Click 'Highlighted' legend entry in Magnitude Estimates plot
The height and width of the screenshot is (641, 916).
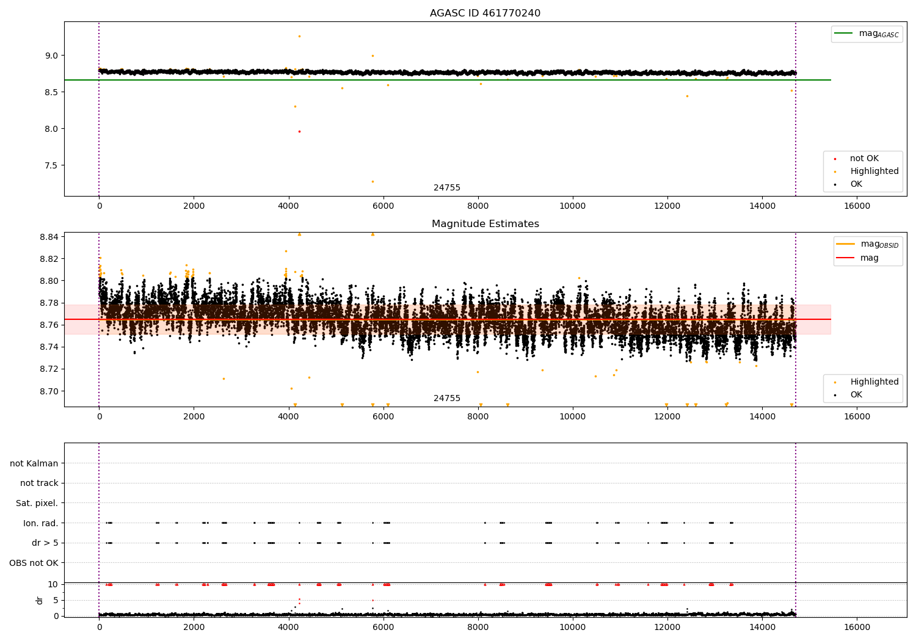point(866,382)
